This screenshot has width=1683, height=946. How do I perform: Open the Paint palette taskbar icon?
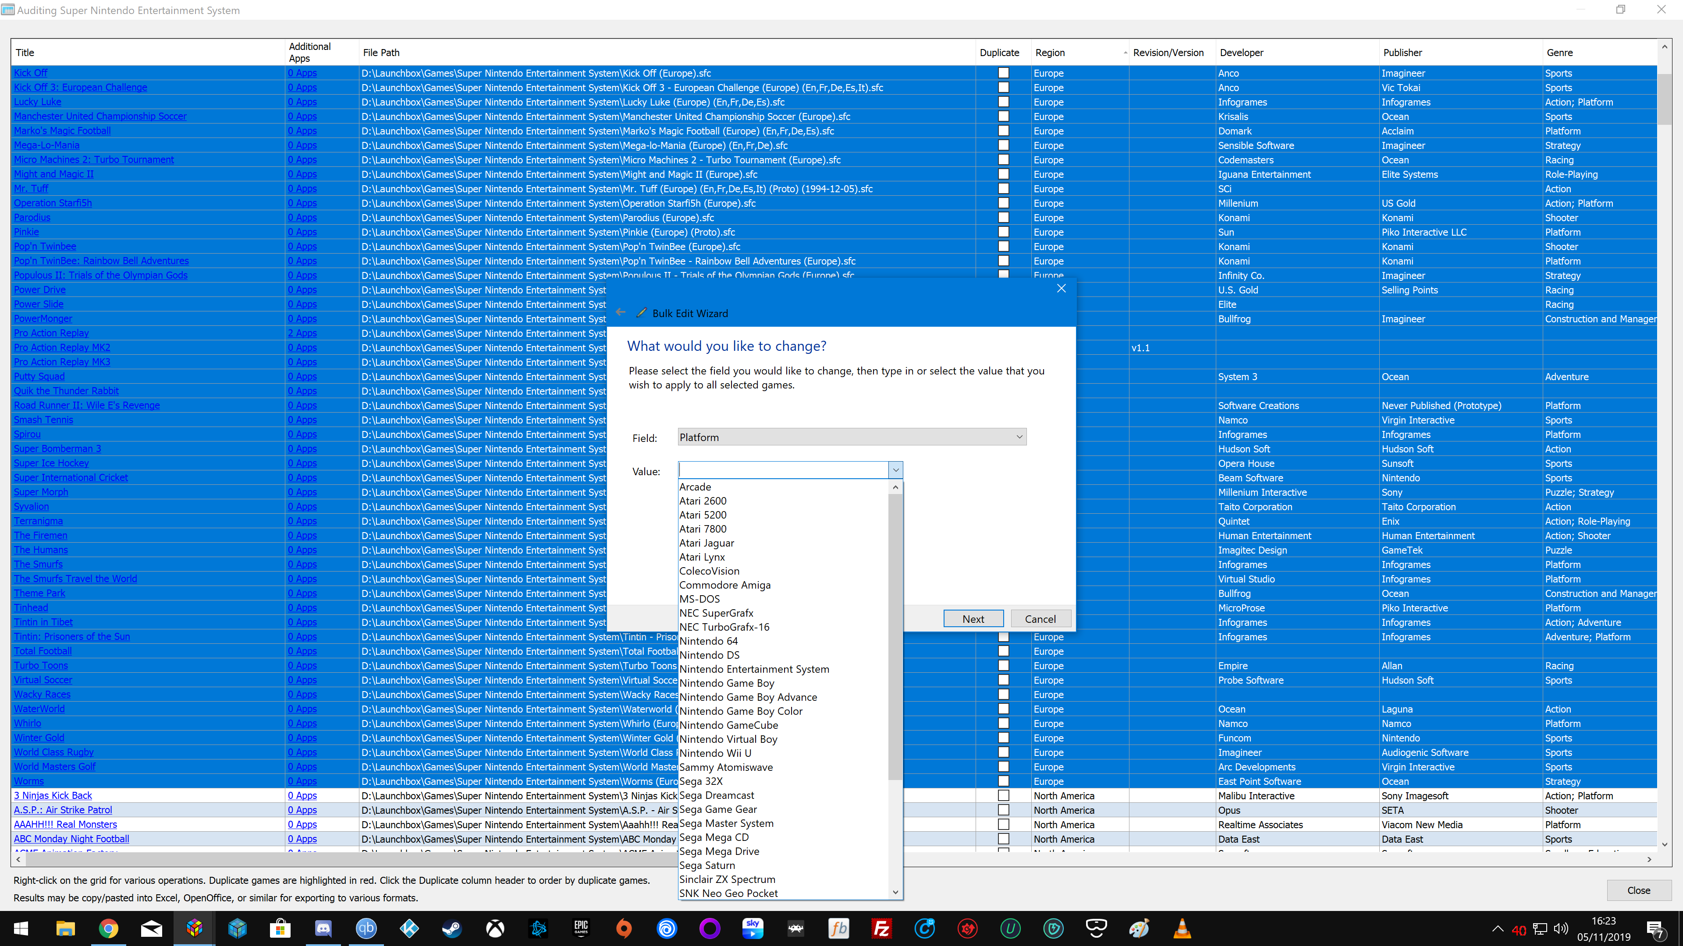[1139, 928]
